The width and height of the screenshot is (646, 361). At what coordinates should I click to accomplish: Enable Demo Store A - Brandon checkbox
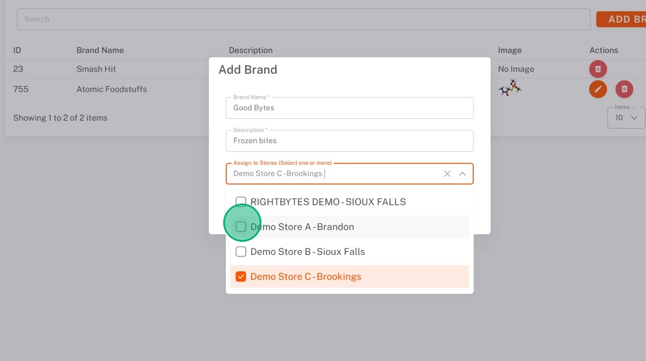[x=241, y=227]
